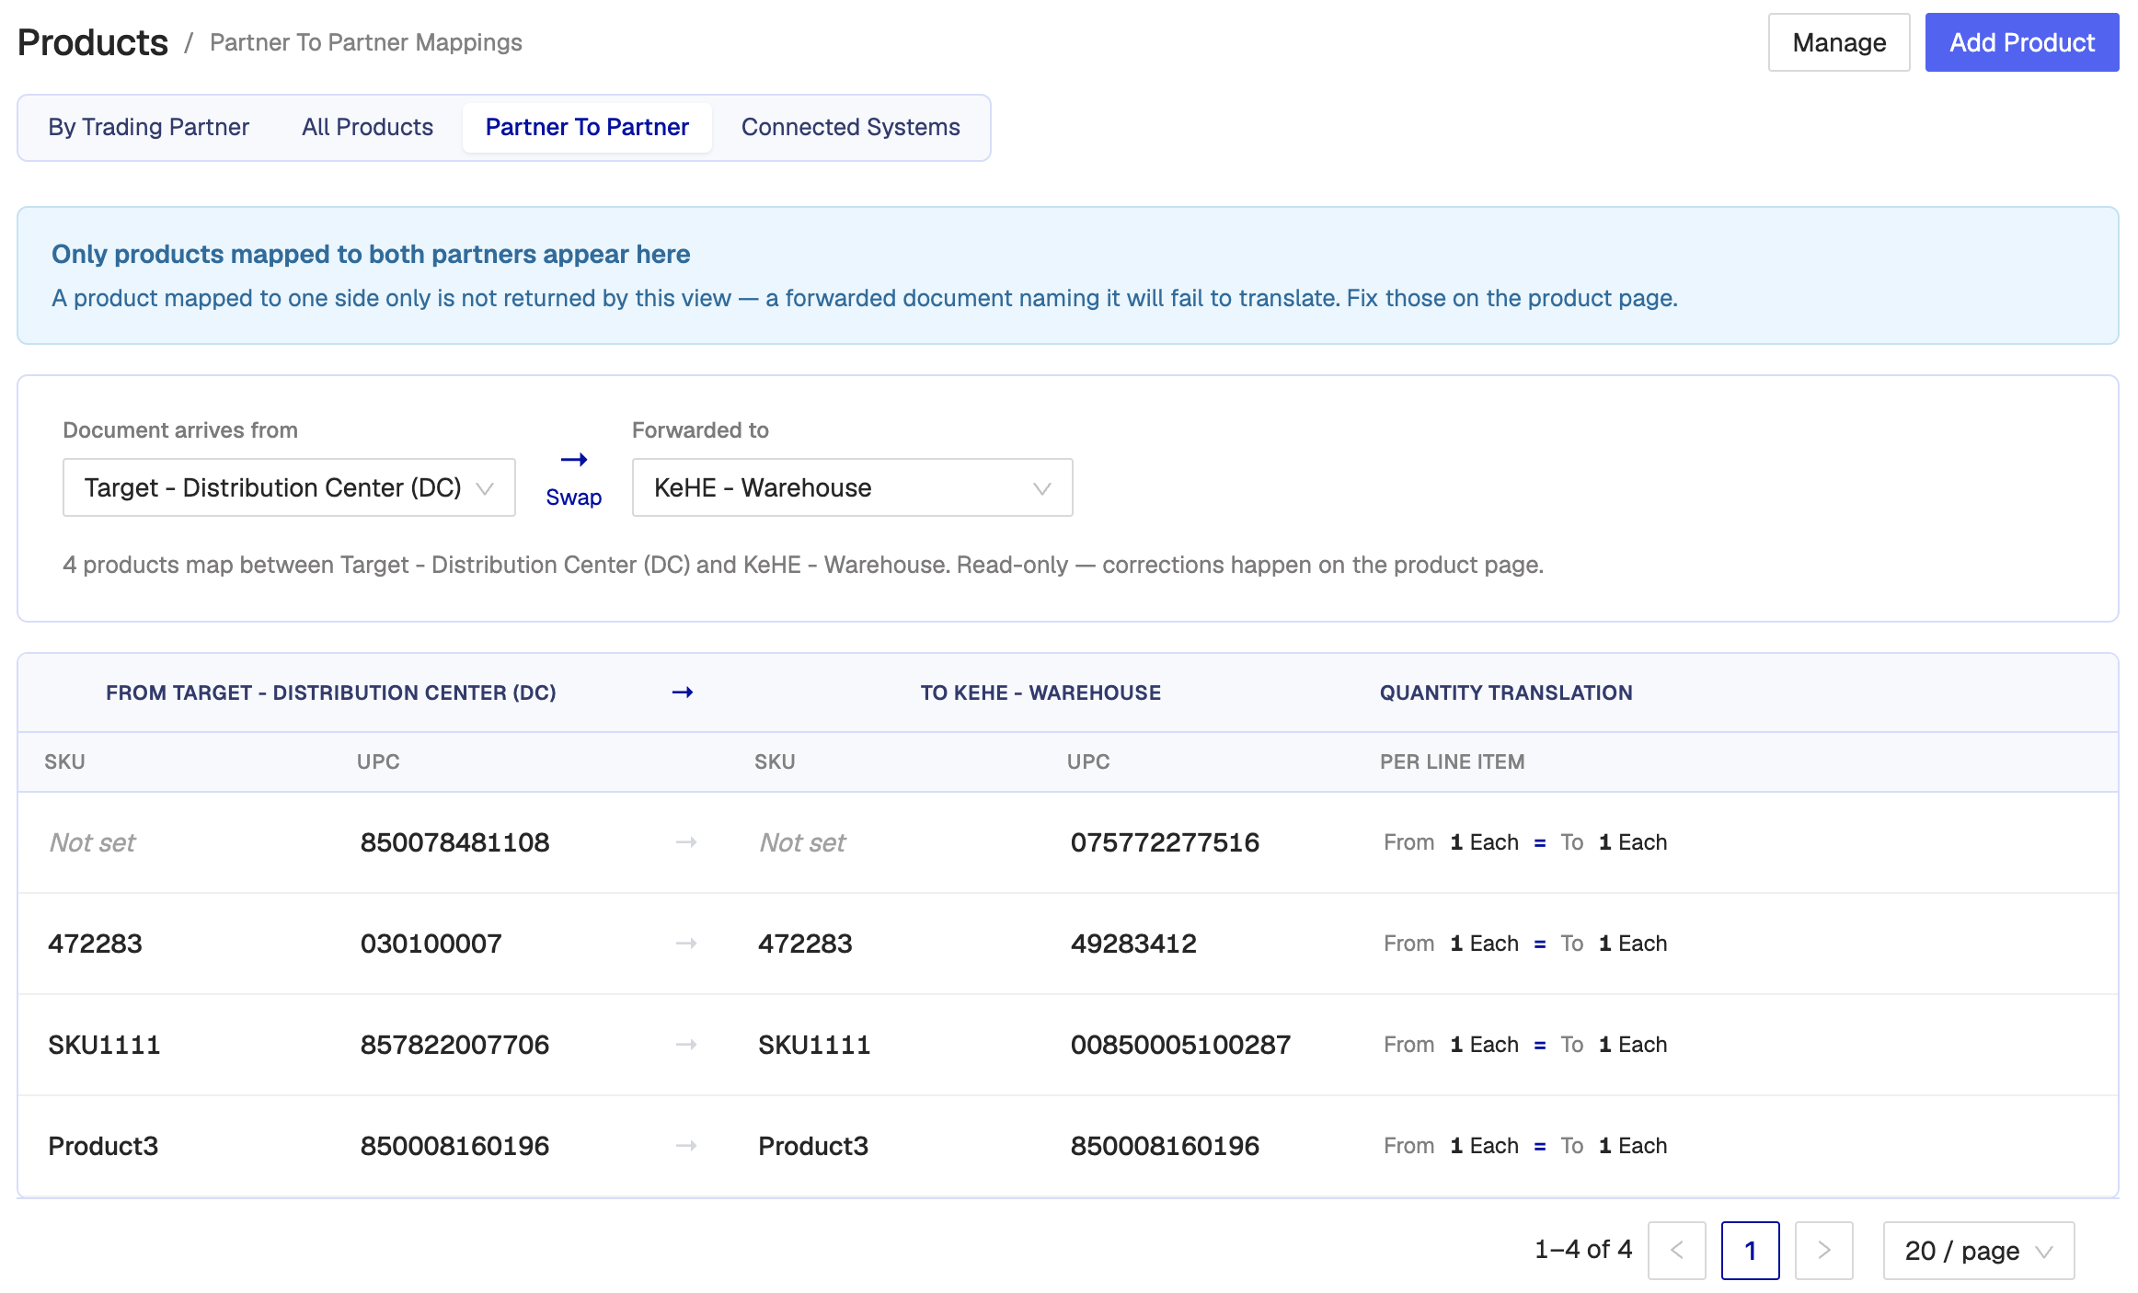Click the Products breadcrumb heading
Image resolution: width=2138 pixels, height=1293 pixels.
93,42
